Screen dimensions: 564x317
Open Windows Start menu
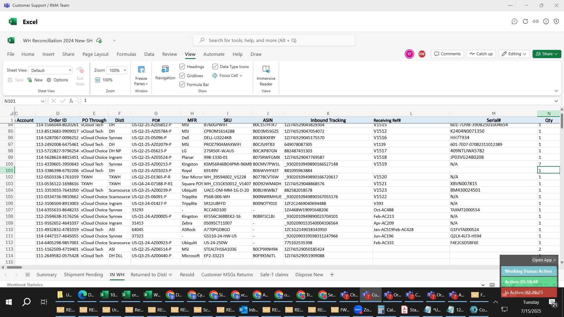pos(9,302)
